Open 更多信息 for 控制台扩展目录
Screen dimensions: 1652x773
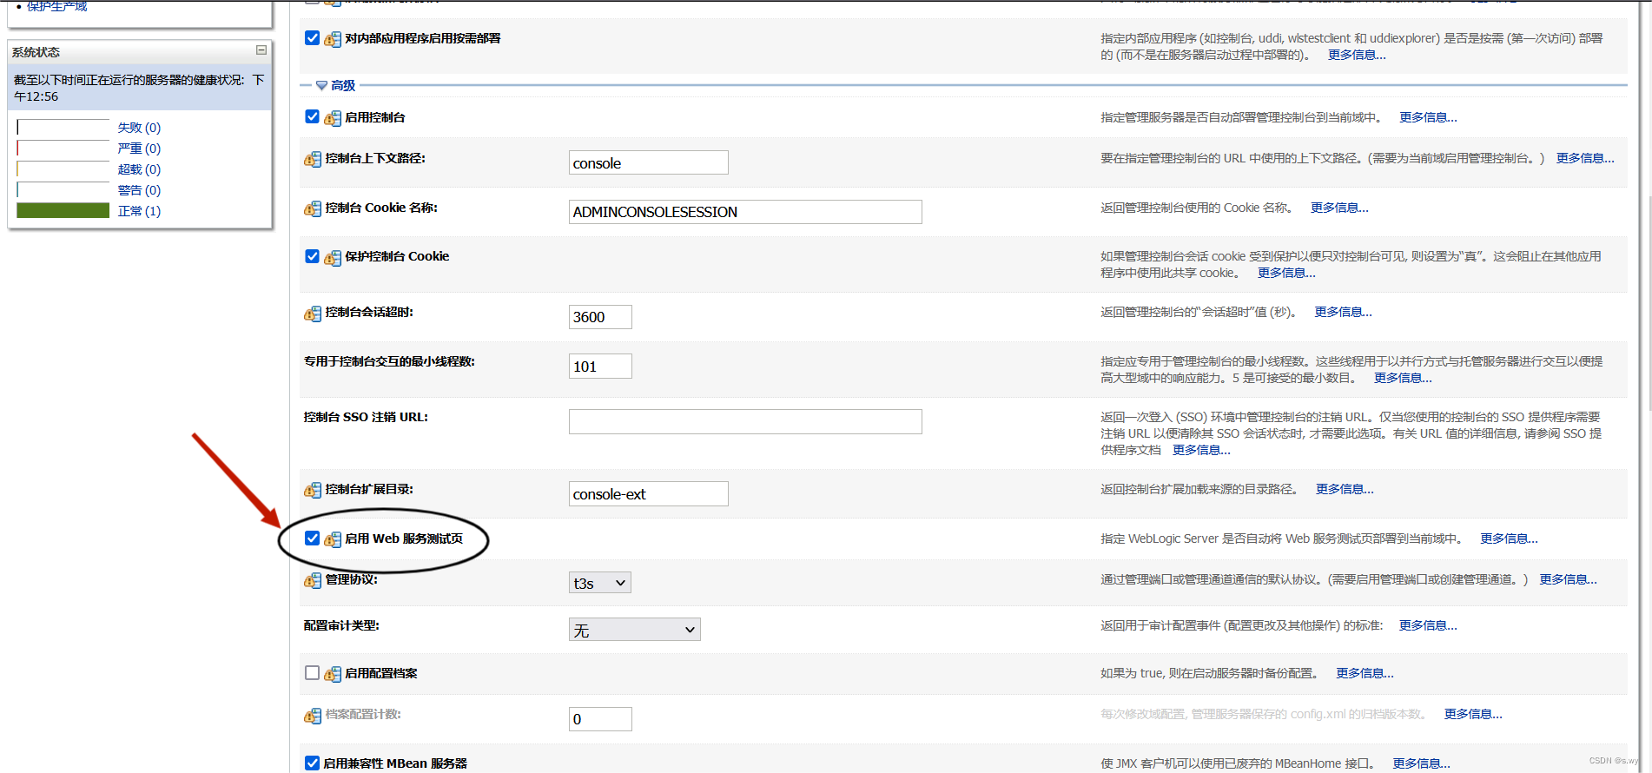click(x=1345, y=489)
